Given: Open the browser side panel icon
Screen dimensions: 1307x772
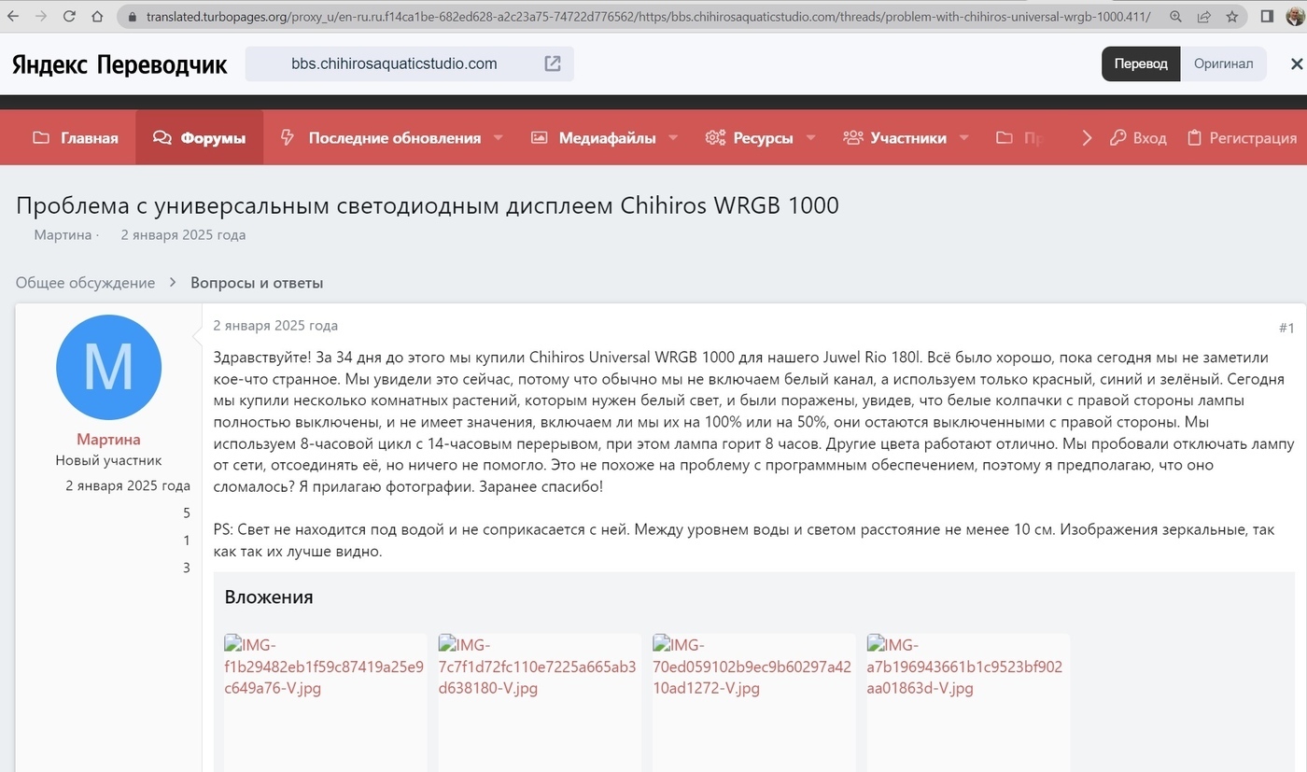Looking at the screenshot, I should coord(1267,17).
